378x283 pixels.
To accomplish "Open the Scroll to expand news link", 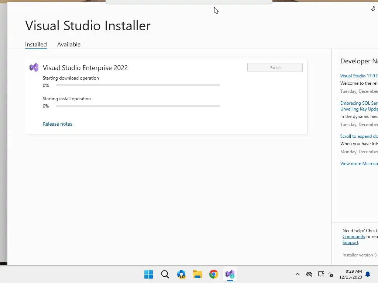I will tap(359, 136).
